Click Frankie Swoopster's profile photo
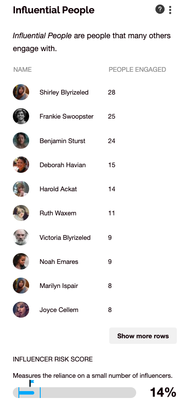This screenshot has height=401, width=191. pyautogui.click(x=21, y=116)
